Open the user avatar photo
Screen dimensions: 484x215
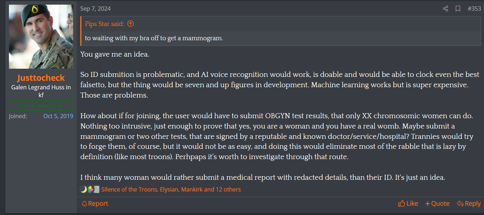(41, 37)
